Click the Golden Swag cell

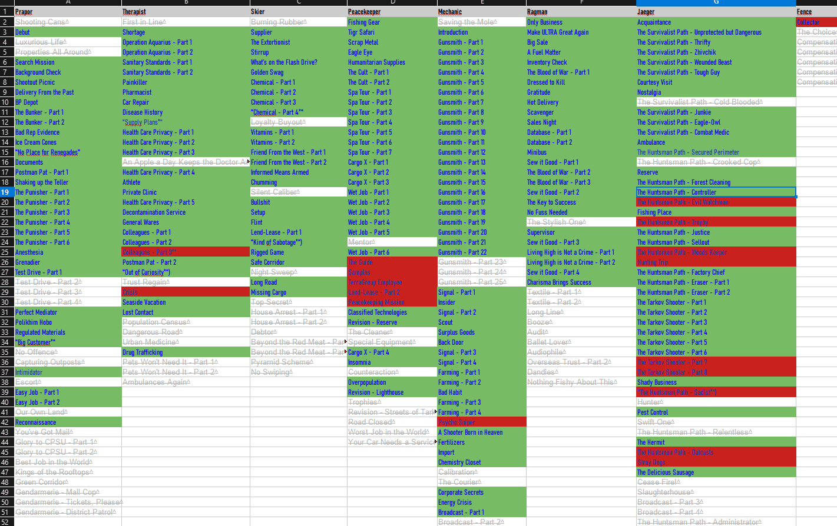299,72
